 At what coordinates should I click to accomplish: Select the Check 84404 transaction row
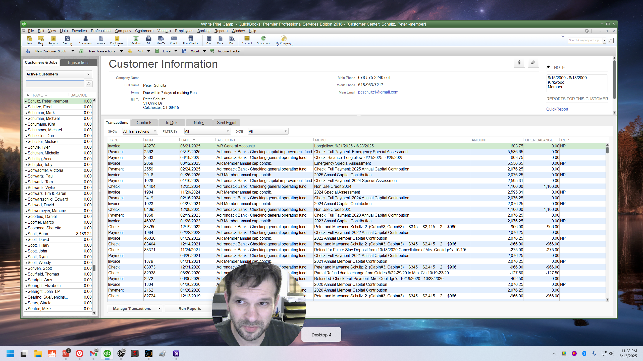(356, 186)
